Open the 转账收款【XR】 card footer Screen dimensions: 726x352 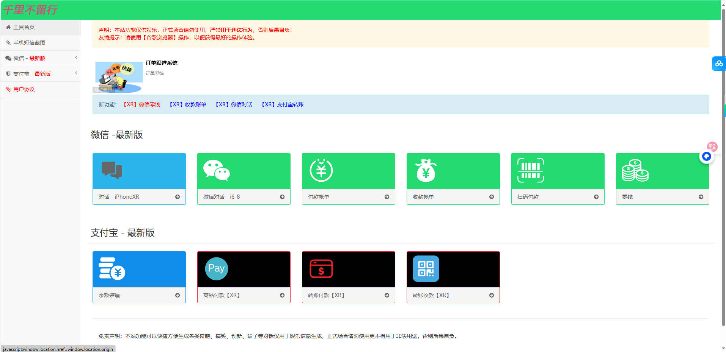pos(453,295)
